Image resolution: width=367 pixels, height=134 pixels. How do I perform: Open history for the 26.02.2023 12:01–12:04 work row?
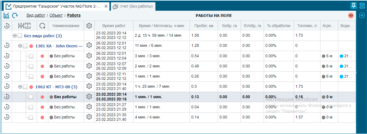[x=7, y=56]
